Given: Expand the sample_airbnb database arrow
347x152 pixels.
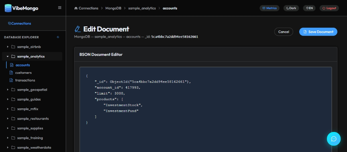Looking at the screenshot, I should (8, 47).
